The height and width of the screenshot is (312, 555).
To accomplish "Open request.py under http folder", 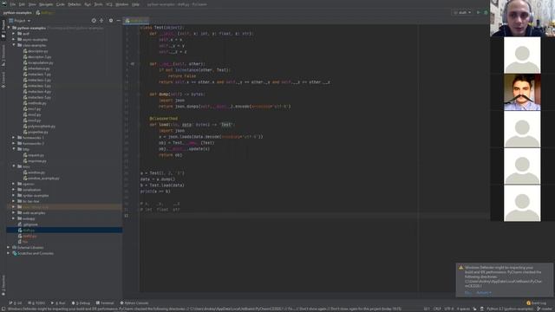I will [34, 155].
